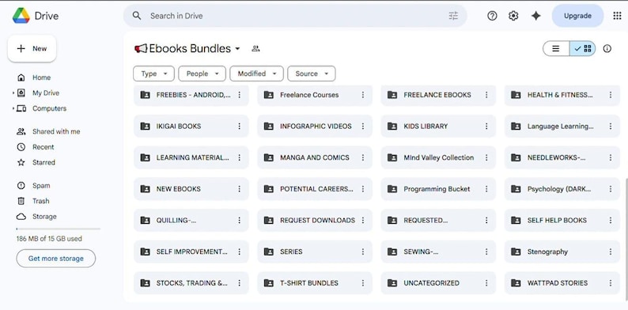Click Get more storage button

coord(55,259)
